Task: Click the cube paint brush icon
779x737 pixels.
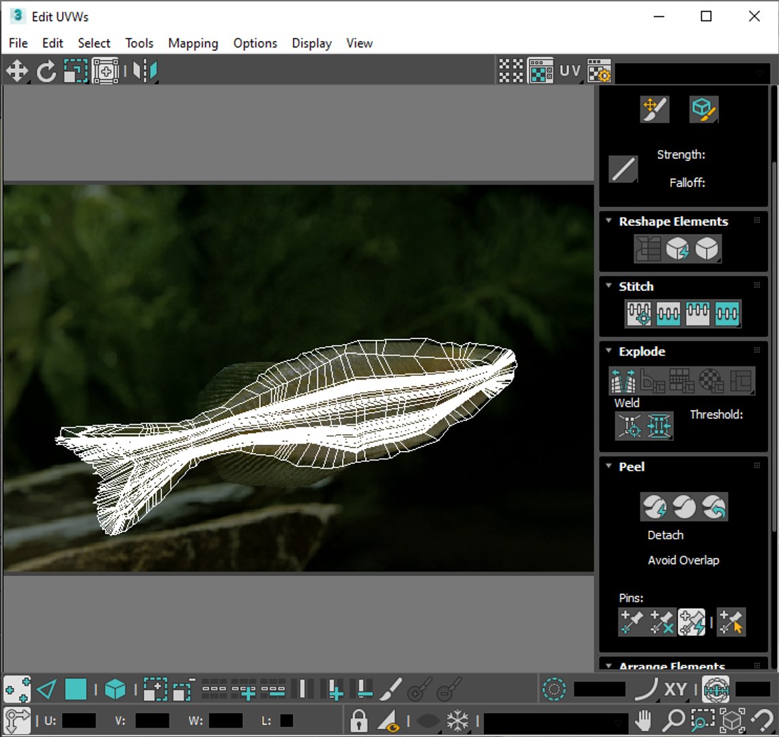Action: tap(703, 109)
